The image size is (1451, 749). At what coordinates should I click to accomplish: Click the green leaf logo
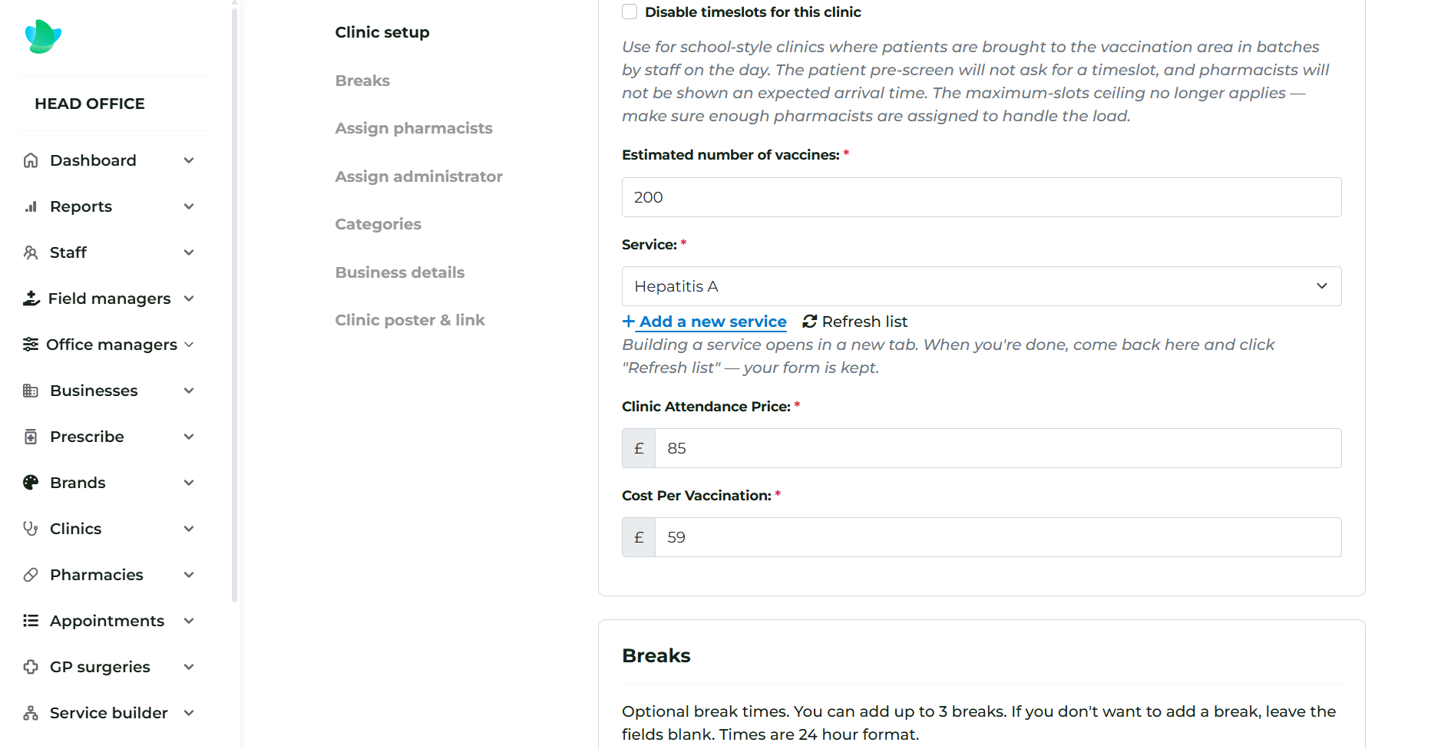43,36
